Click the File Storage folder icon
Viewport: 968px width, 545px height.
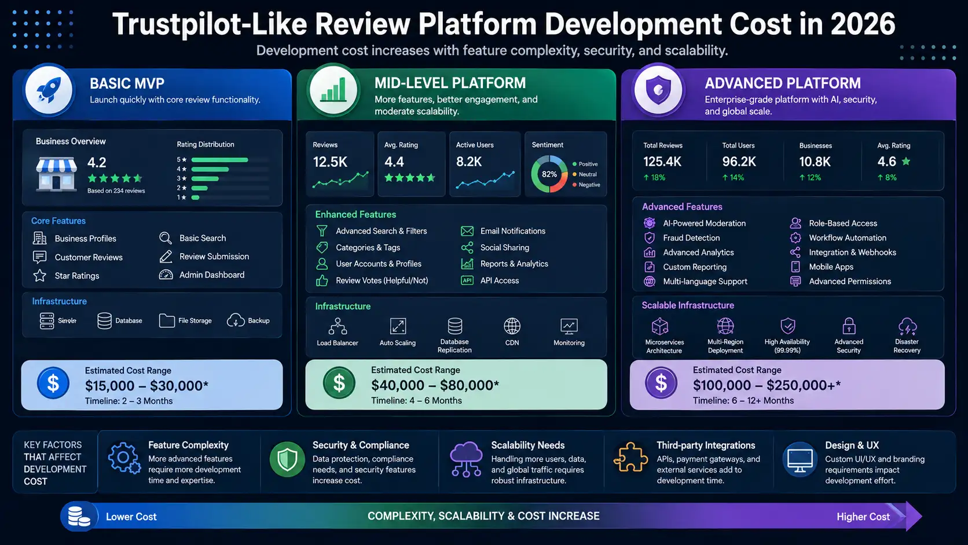[167, 320]
